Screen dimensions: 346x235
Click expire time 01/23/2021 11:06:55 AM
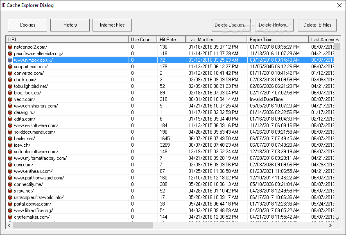click(x=275, y=171)
